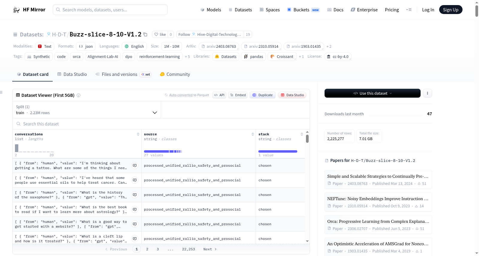Sort the conversations column
479x256 pixels.
point(138,134)
